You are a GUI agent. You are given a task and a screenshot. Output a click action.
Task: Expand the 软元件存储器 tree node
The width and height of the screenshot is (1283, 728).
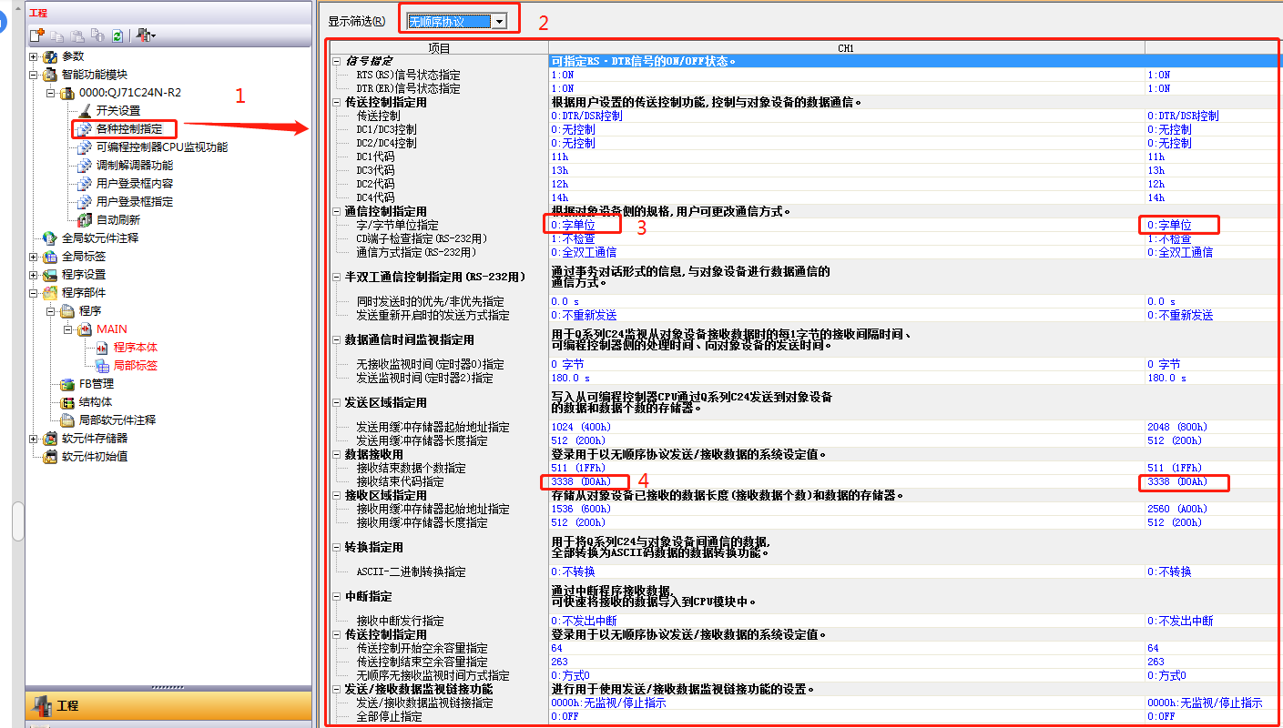click(x=33, y=439)
